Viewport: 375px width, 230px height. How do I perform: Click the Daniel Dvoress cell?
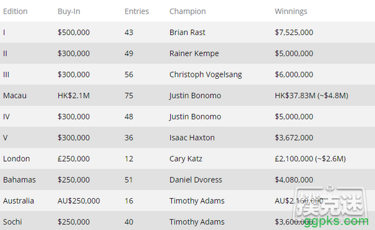coord(196,179)
